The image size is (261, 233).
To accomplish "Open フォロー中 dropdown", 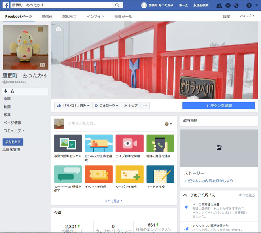I will pos(106,106).
